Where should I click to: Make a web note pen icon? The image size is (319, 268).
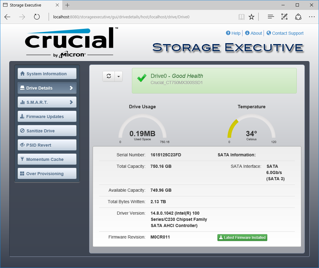coord(284,17)
